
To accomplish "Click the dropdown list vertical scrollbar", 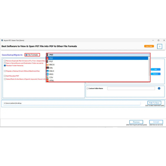I will coord(149,67).
